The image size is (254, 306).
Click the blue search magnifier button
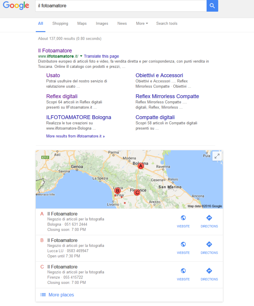(212, 6)
